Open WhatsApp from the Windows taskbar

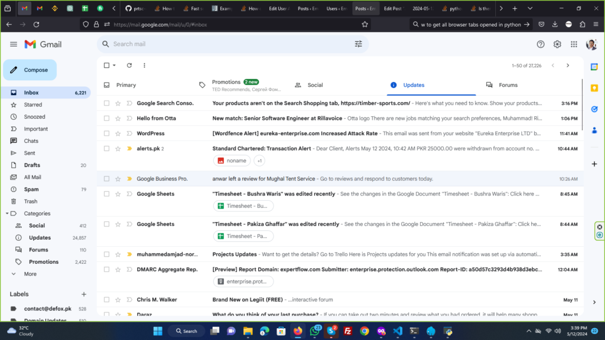coord(315,331)
